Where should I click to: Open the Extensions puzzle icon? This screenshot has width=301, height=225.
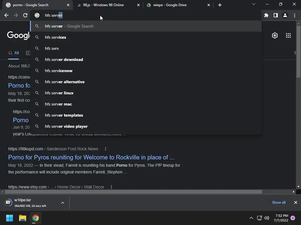(x=266, y=15)
